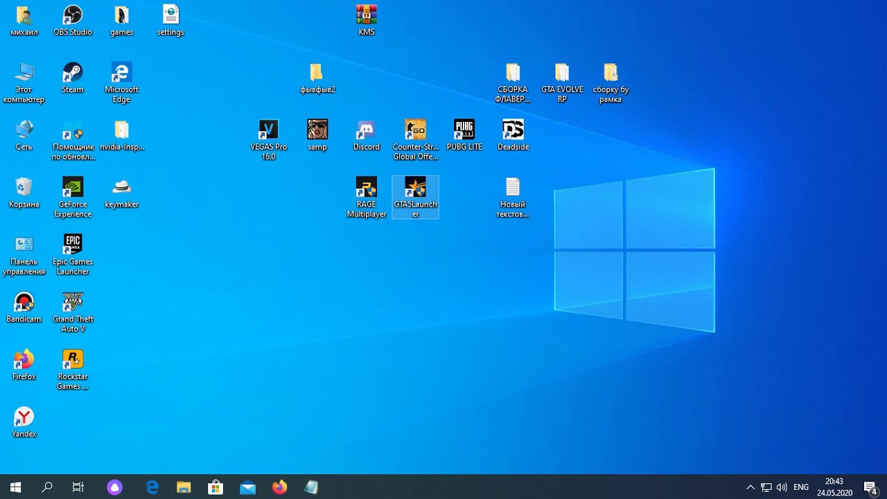The image size is (887, 499).
Task: Select Microsoft Edge desktop shortcut
Action: click(x=121, y=83)
